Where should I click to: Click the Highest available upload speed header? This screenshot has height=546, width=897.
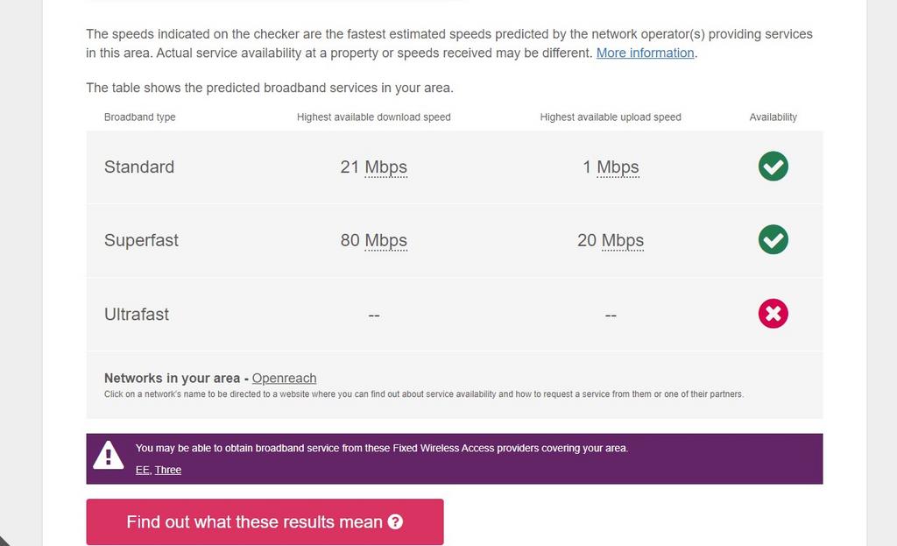tap(611, 117)
